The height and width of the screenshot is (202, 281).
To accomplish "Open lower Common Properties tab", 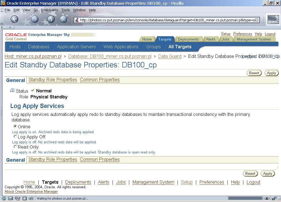I will (x=100, y=160).
